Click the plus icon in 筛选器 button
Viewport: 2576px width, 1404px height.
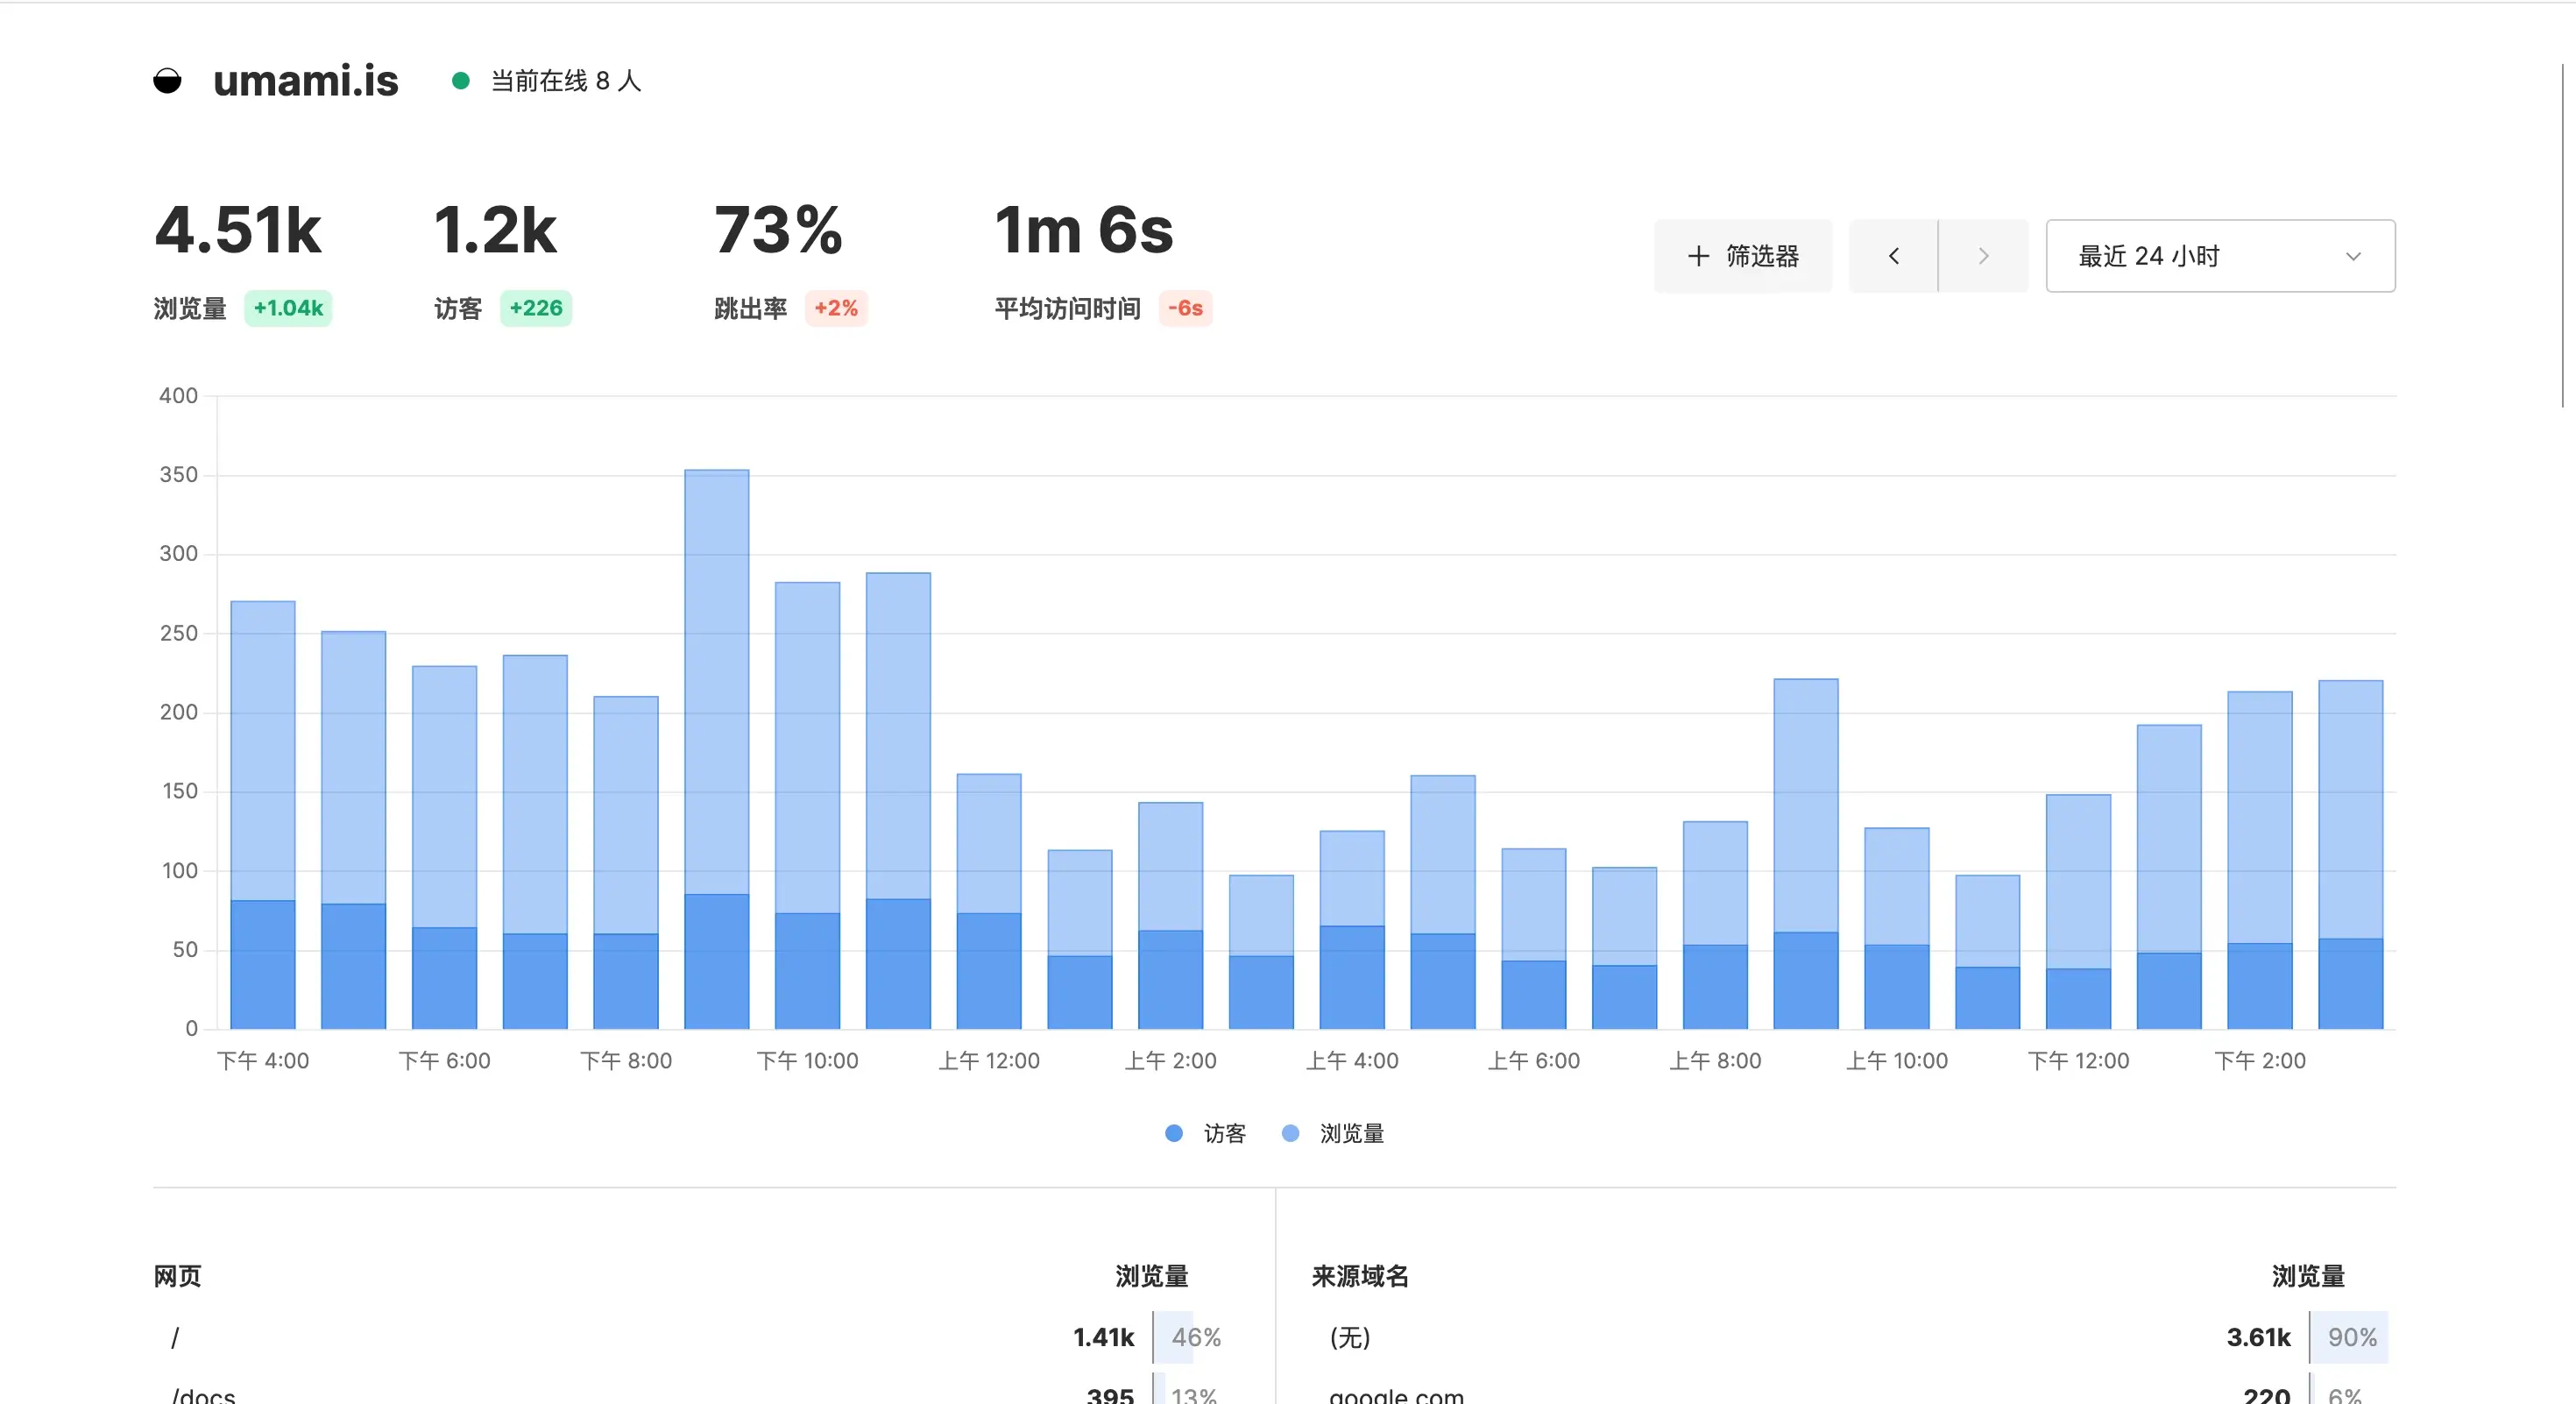(1697, 256)
